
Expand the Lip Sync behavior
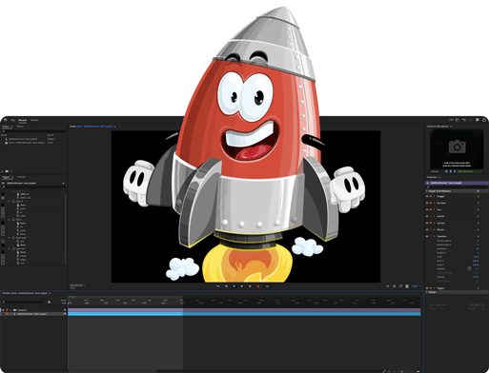tap(434, 223)
